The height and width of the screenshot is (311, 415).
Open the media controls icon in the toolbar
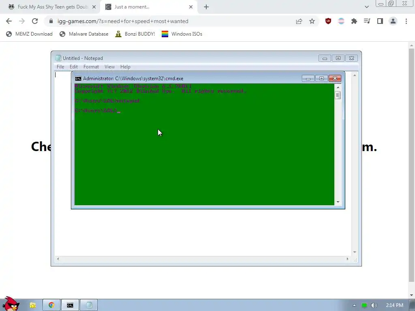[x=367, y=21]
